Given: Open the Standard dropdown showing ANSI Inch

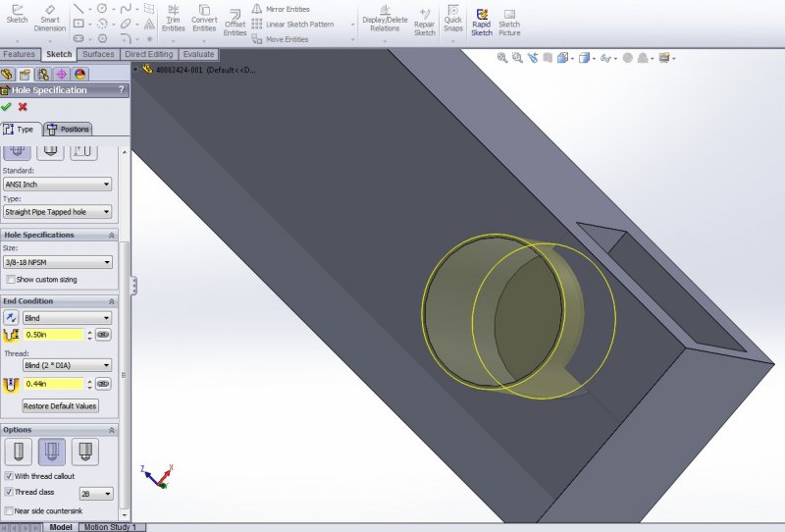Looking at the screenshot, I should 58,185.
